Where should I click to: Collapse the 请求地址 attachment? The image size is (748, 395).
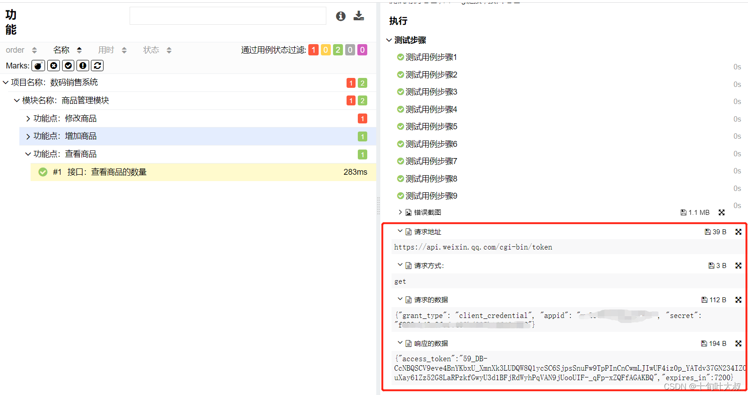coord(400,231)
